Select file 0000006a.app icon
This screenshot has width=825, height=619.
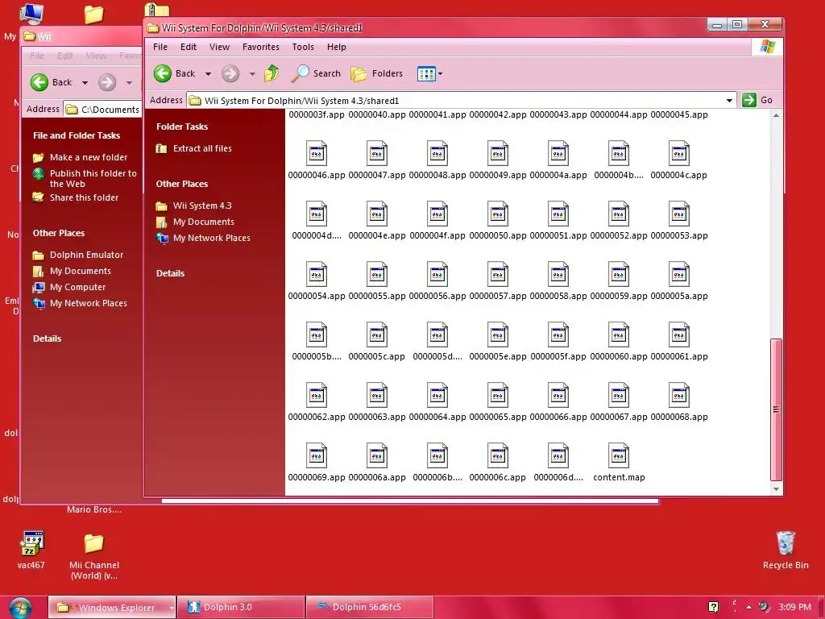(x=377, y=456)
